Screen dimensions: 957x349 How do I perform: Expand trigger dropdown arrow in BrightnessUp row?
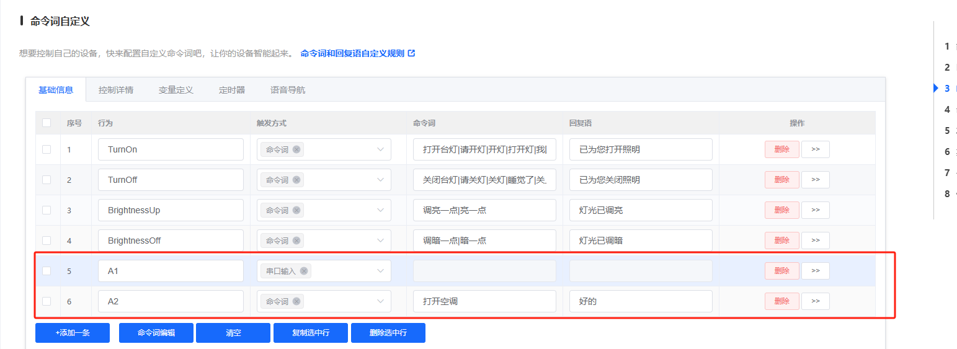pyautogui.click(x=380, y=210)
